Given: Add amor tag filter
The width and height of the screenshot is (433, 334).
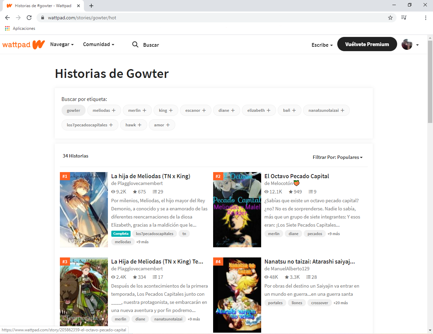Looking at the screenshot, I should click(162, 125).
